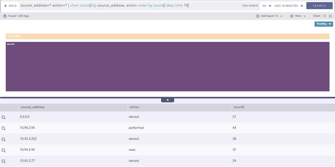335x167 pixels.
Task: Sort by the source_address column header
Action: [x=32, y=107]
